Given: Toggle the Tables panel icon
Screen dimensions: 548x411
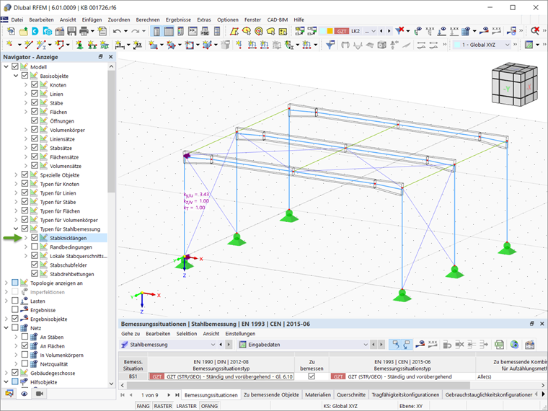Looking at the screenshot, I should 169,31.
